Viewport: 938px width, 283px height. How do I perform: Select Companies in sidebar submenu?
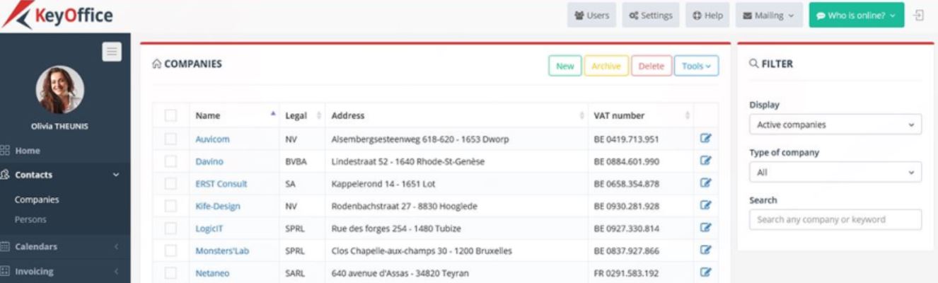tap(37, 200)
